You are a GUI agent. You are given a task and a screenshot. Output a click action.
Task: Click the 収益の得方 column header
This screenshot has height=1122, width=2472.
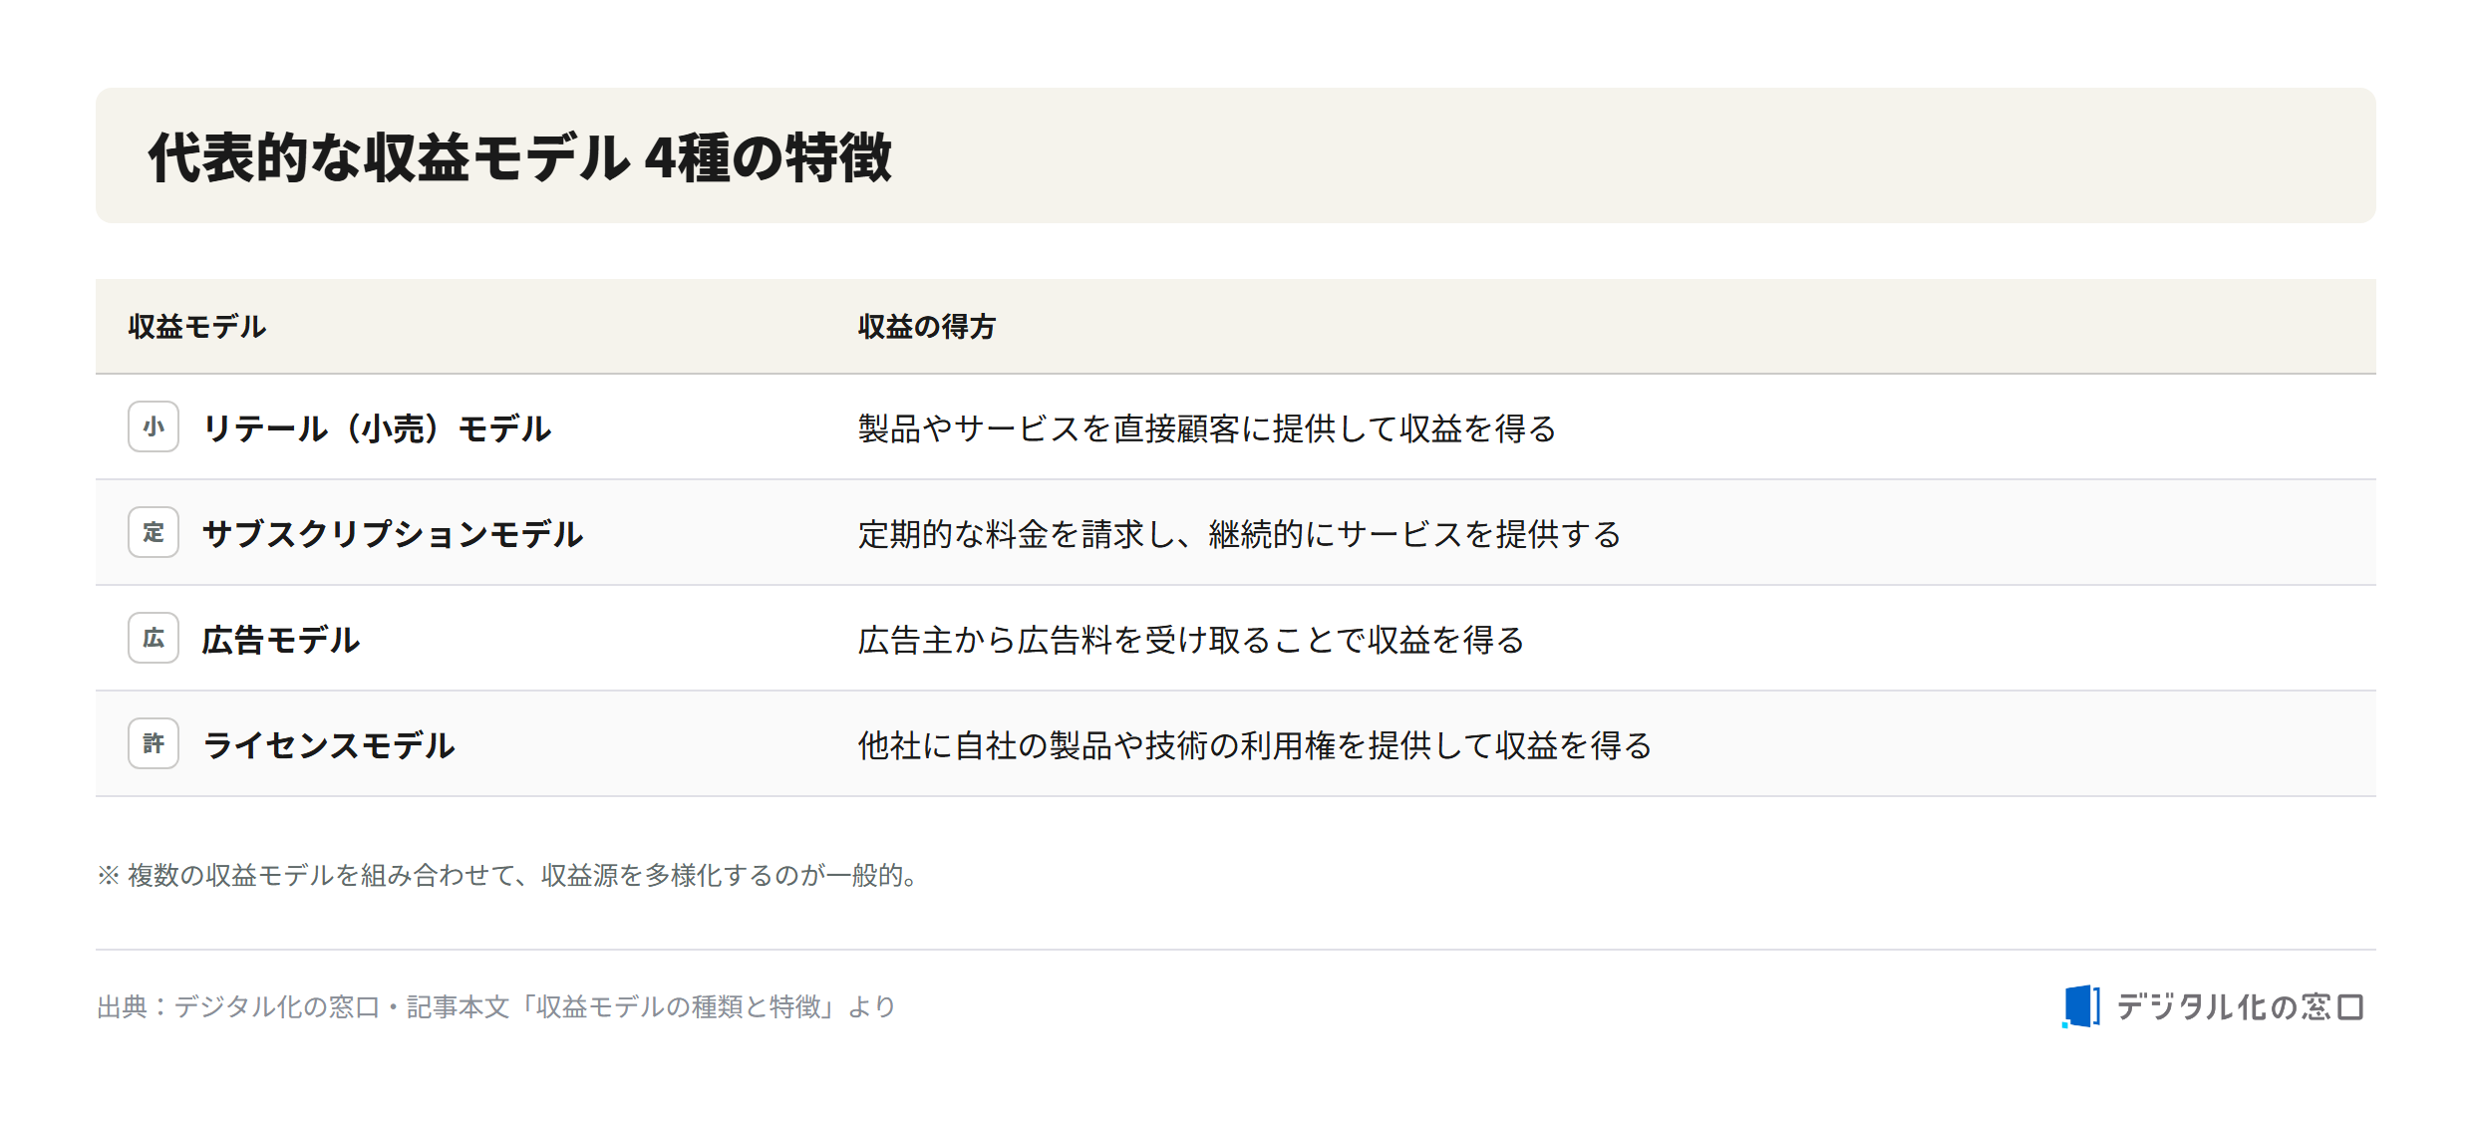pyautogui.click(x=927, y=327)
